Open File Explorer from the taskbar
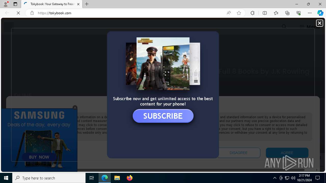 point(117,178)
